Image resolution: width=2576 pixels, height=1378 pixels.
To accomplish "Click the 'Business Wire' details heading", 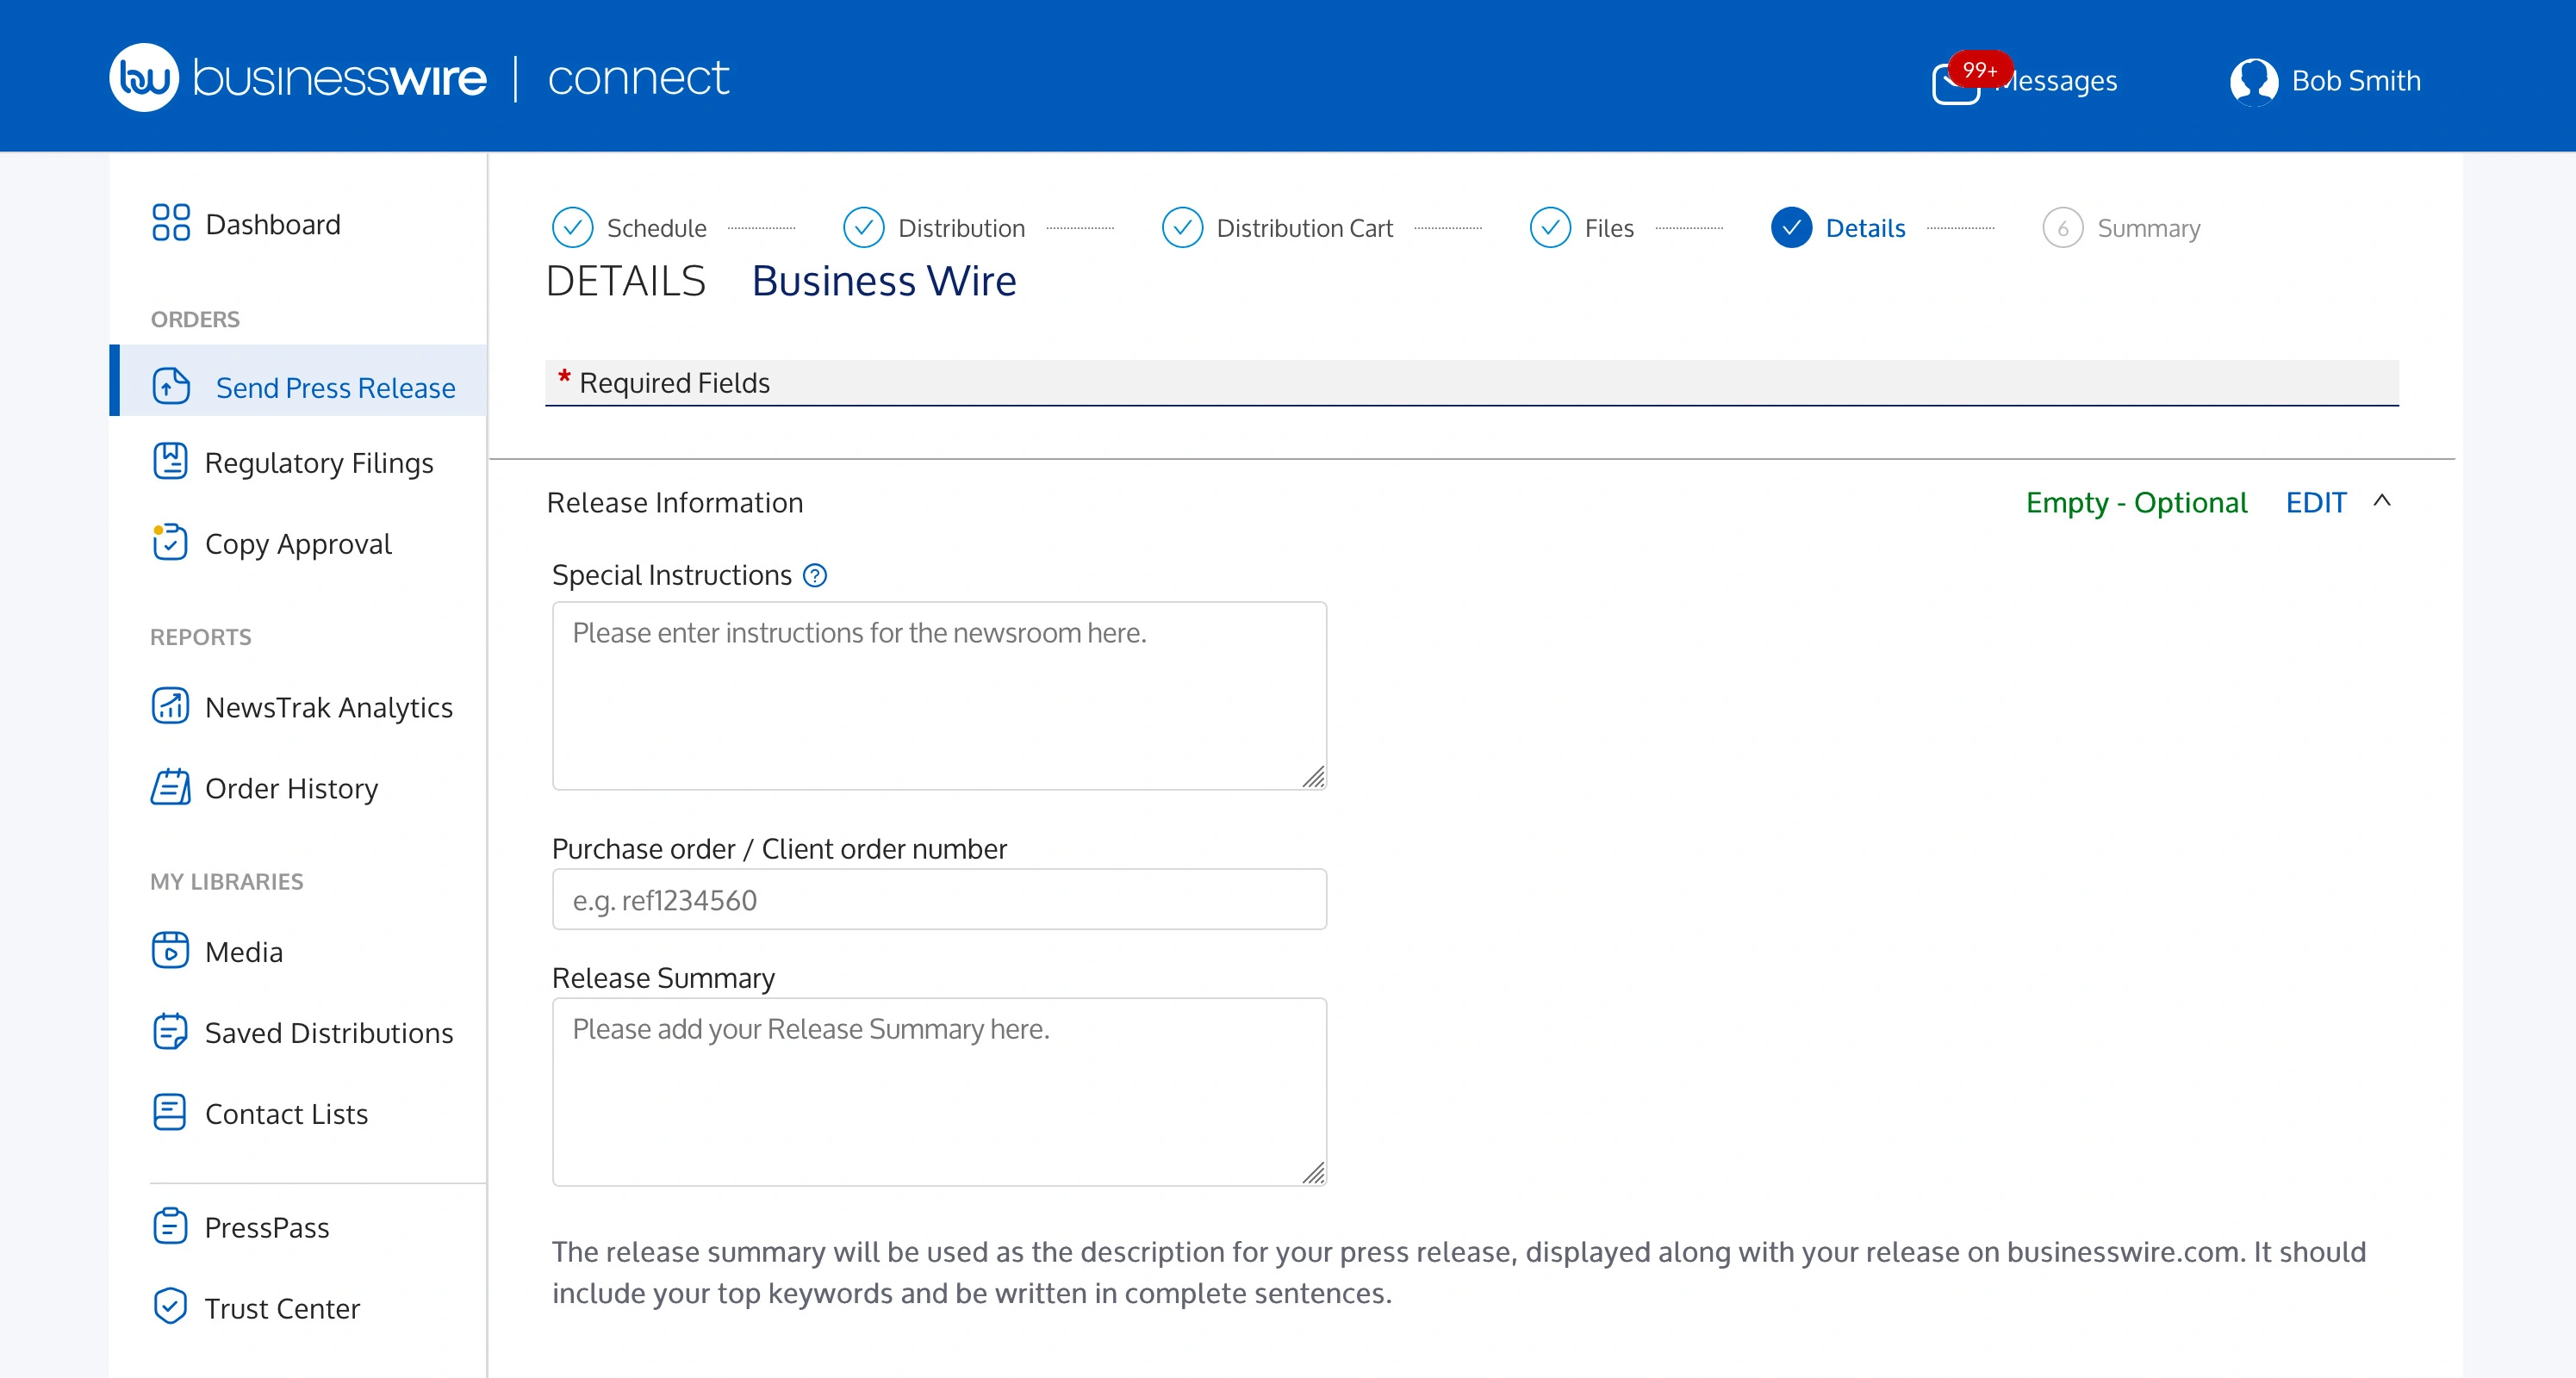I will (884, 281).
